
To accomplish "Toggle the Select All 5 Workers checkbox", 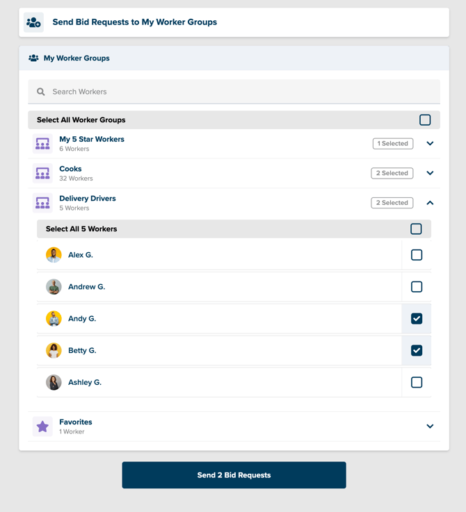I will click(416, 229).
